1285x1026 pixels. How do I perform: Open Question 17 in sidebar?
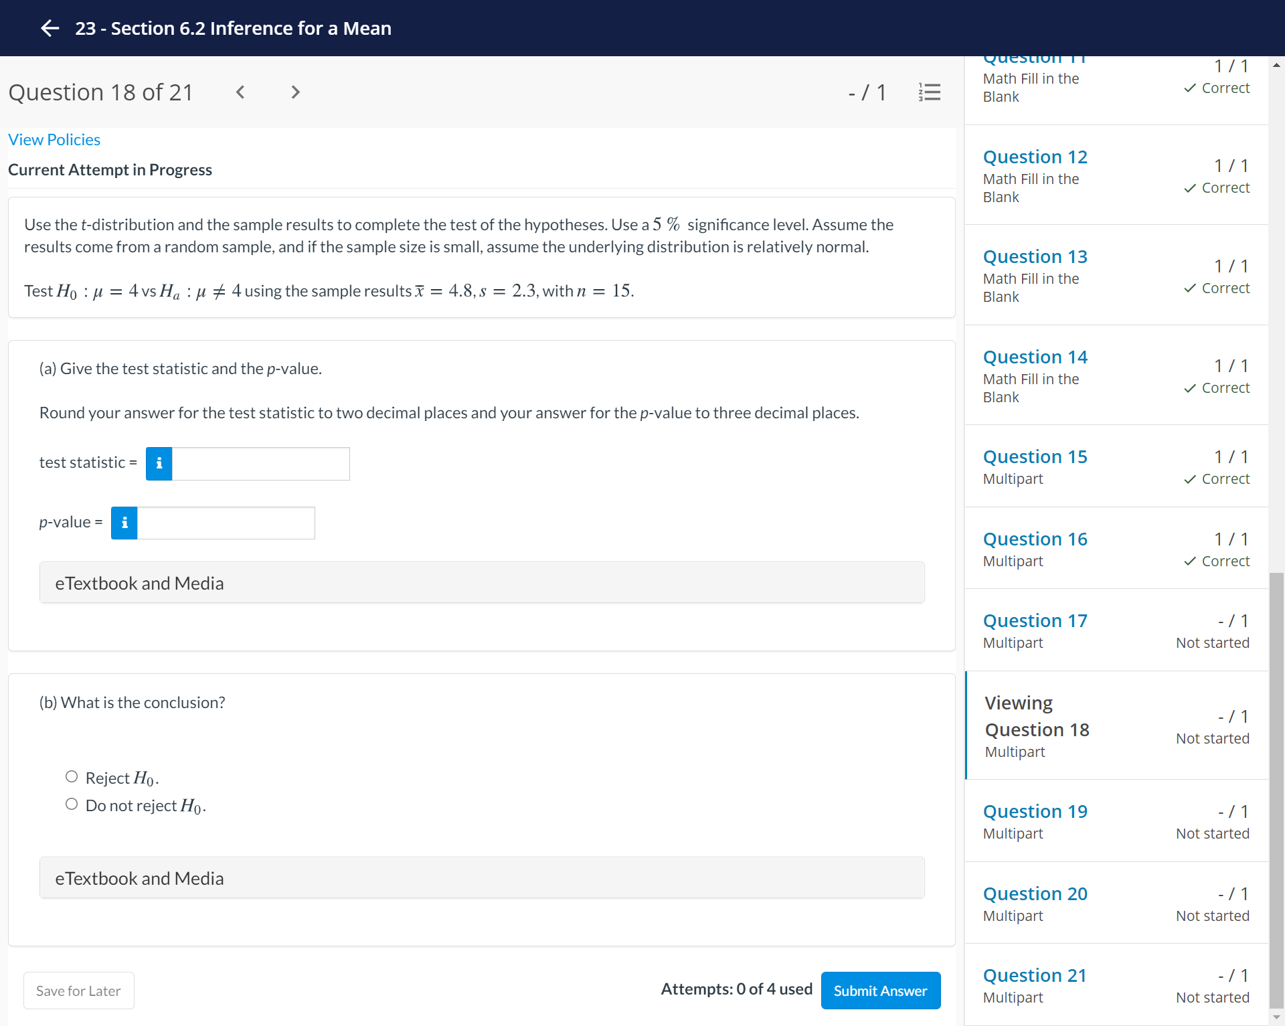pos(1035,620)
